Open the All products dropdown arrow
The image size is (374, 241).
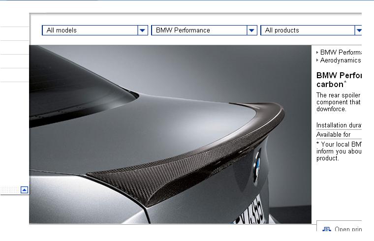tap(358, 30)
